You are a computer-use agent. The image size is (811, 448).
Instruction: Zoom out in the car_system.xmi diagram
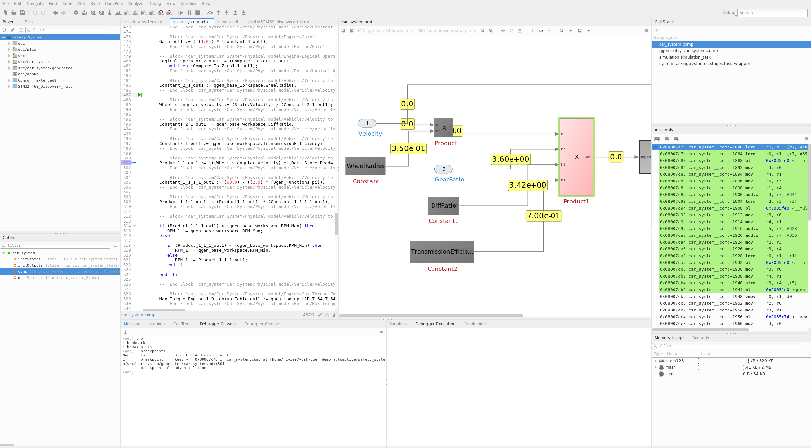click(x=483, y=31)
